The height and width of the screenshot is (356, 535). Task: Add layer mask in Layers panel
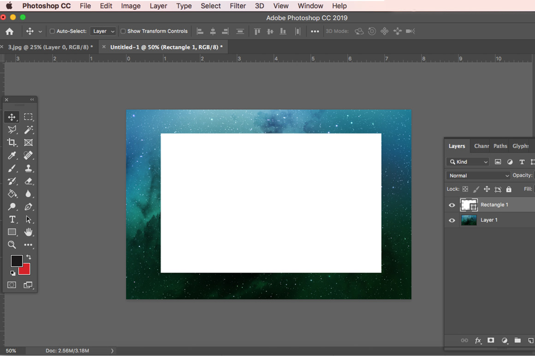(x=491, y=340)
